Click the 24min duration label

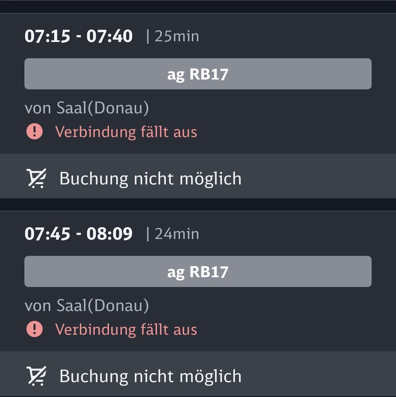177,234
